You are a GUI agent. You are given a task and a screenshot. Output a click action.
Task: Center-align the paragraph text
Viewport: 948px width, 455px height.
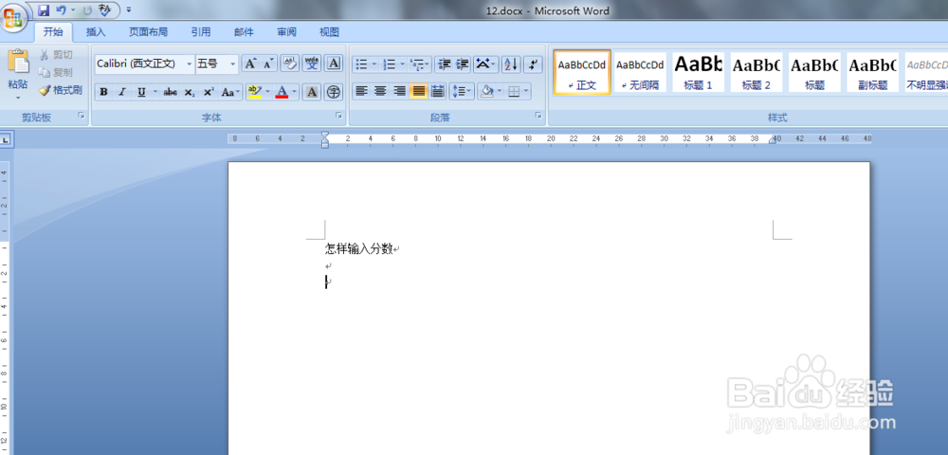pyautogui.click(x=380, y=91)
